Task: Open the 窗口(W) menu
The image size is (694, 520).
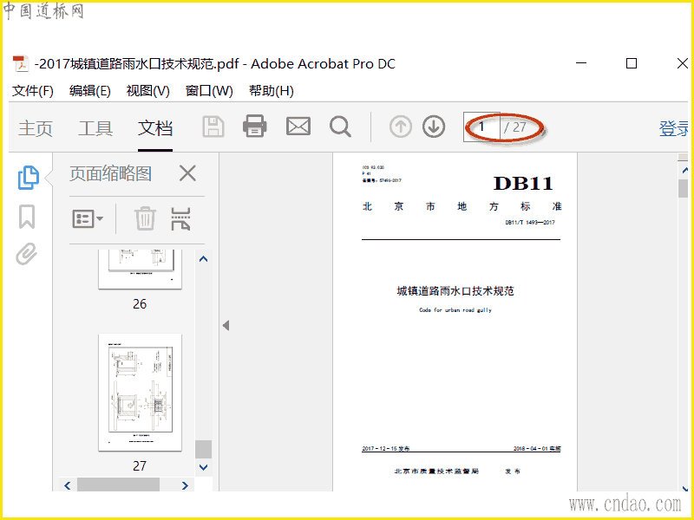Action: (x=209, y=91)
